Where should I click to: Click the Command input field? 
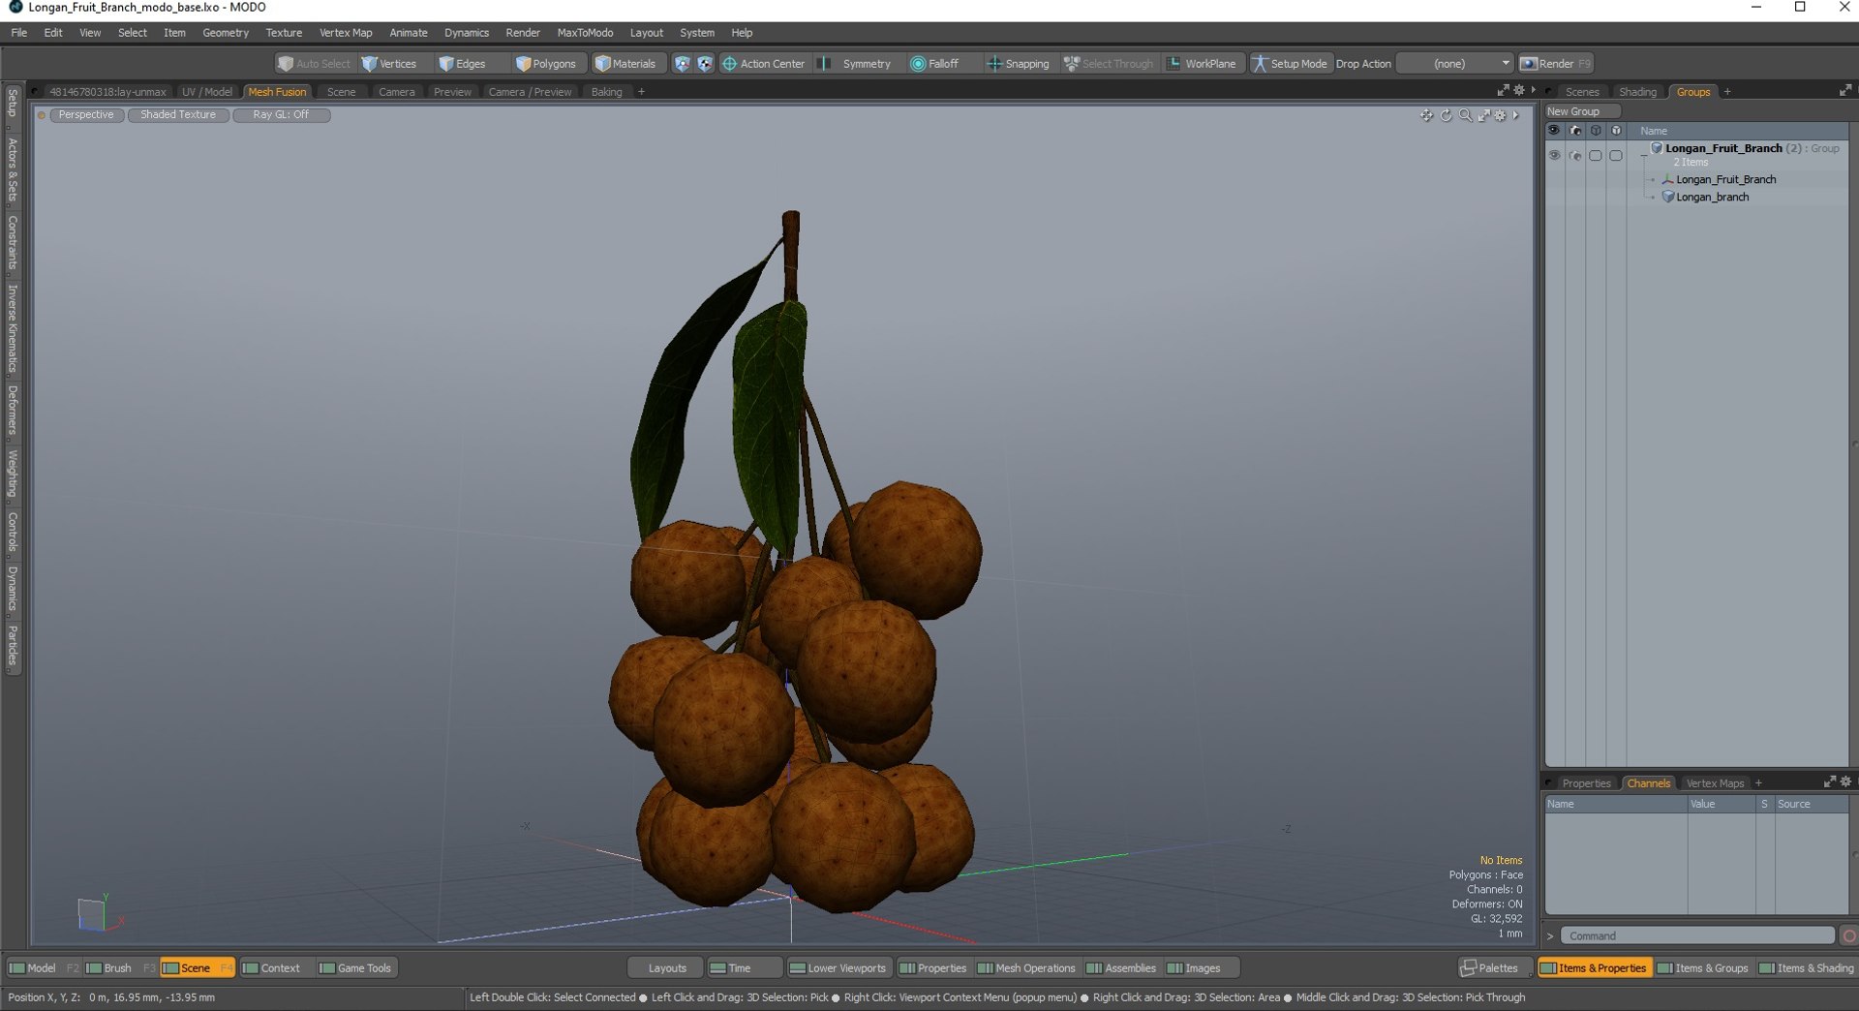(x=1697, y=935)
